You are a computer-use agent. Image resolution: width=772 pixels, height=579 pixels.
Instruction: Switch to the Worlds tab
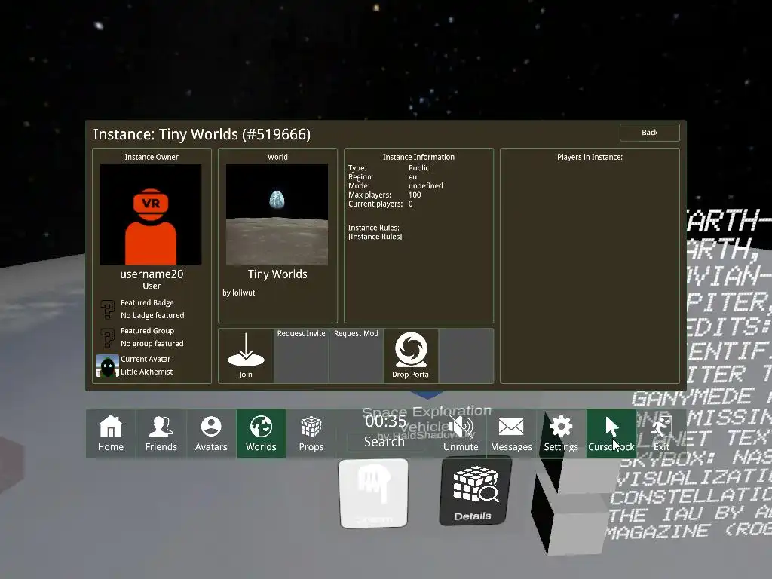pos(261,433)
